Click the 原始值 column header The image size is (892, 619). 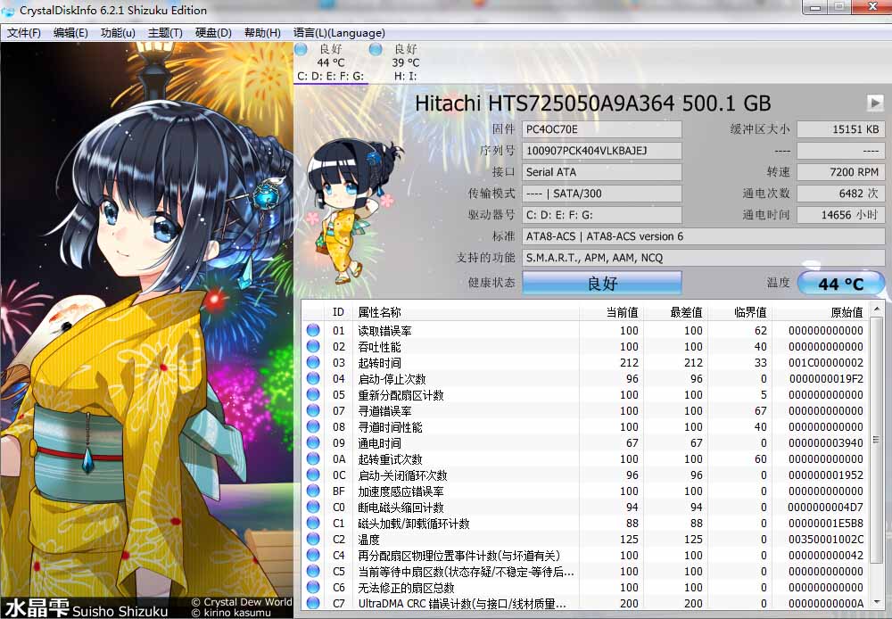[845, 312]
